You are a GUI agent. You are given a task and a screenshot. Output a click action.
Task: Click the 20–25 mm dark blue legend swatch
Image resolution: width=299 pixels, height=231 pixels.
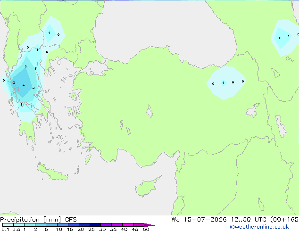click(x=84, y=225)
